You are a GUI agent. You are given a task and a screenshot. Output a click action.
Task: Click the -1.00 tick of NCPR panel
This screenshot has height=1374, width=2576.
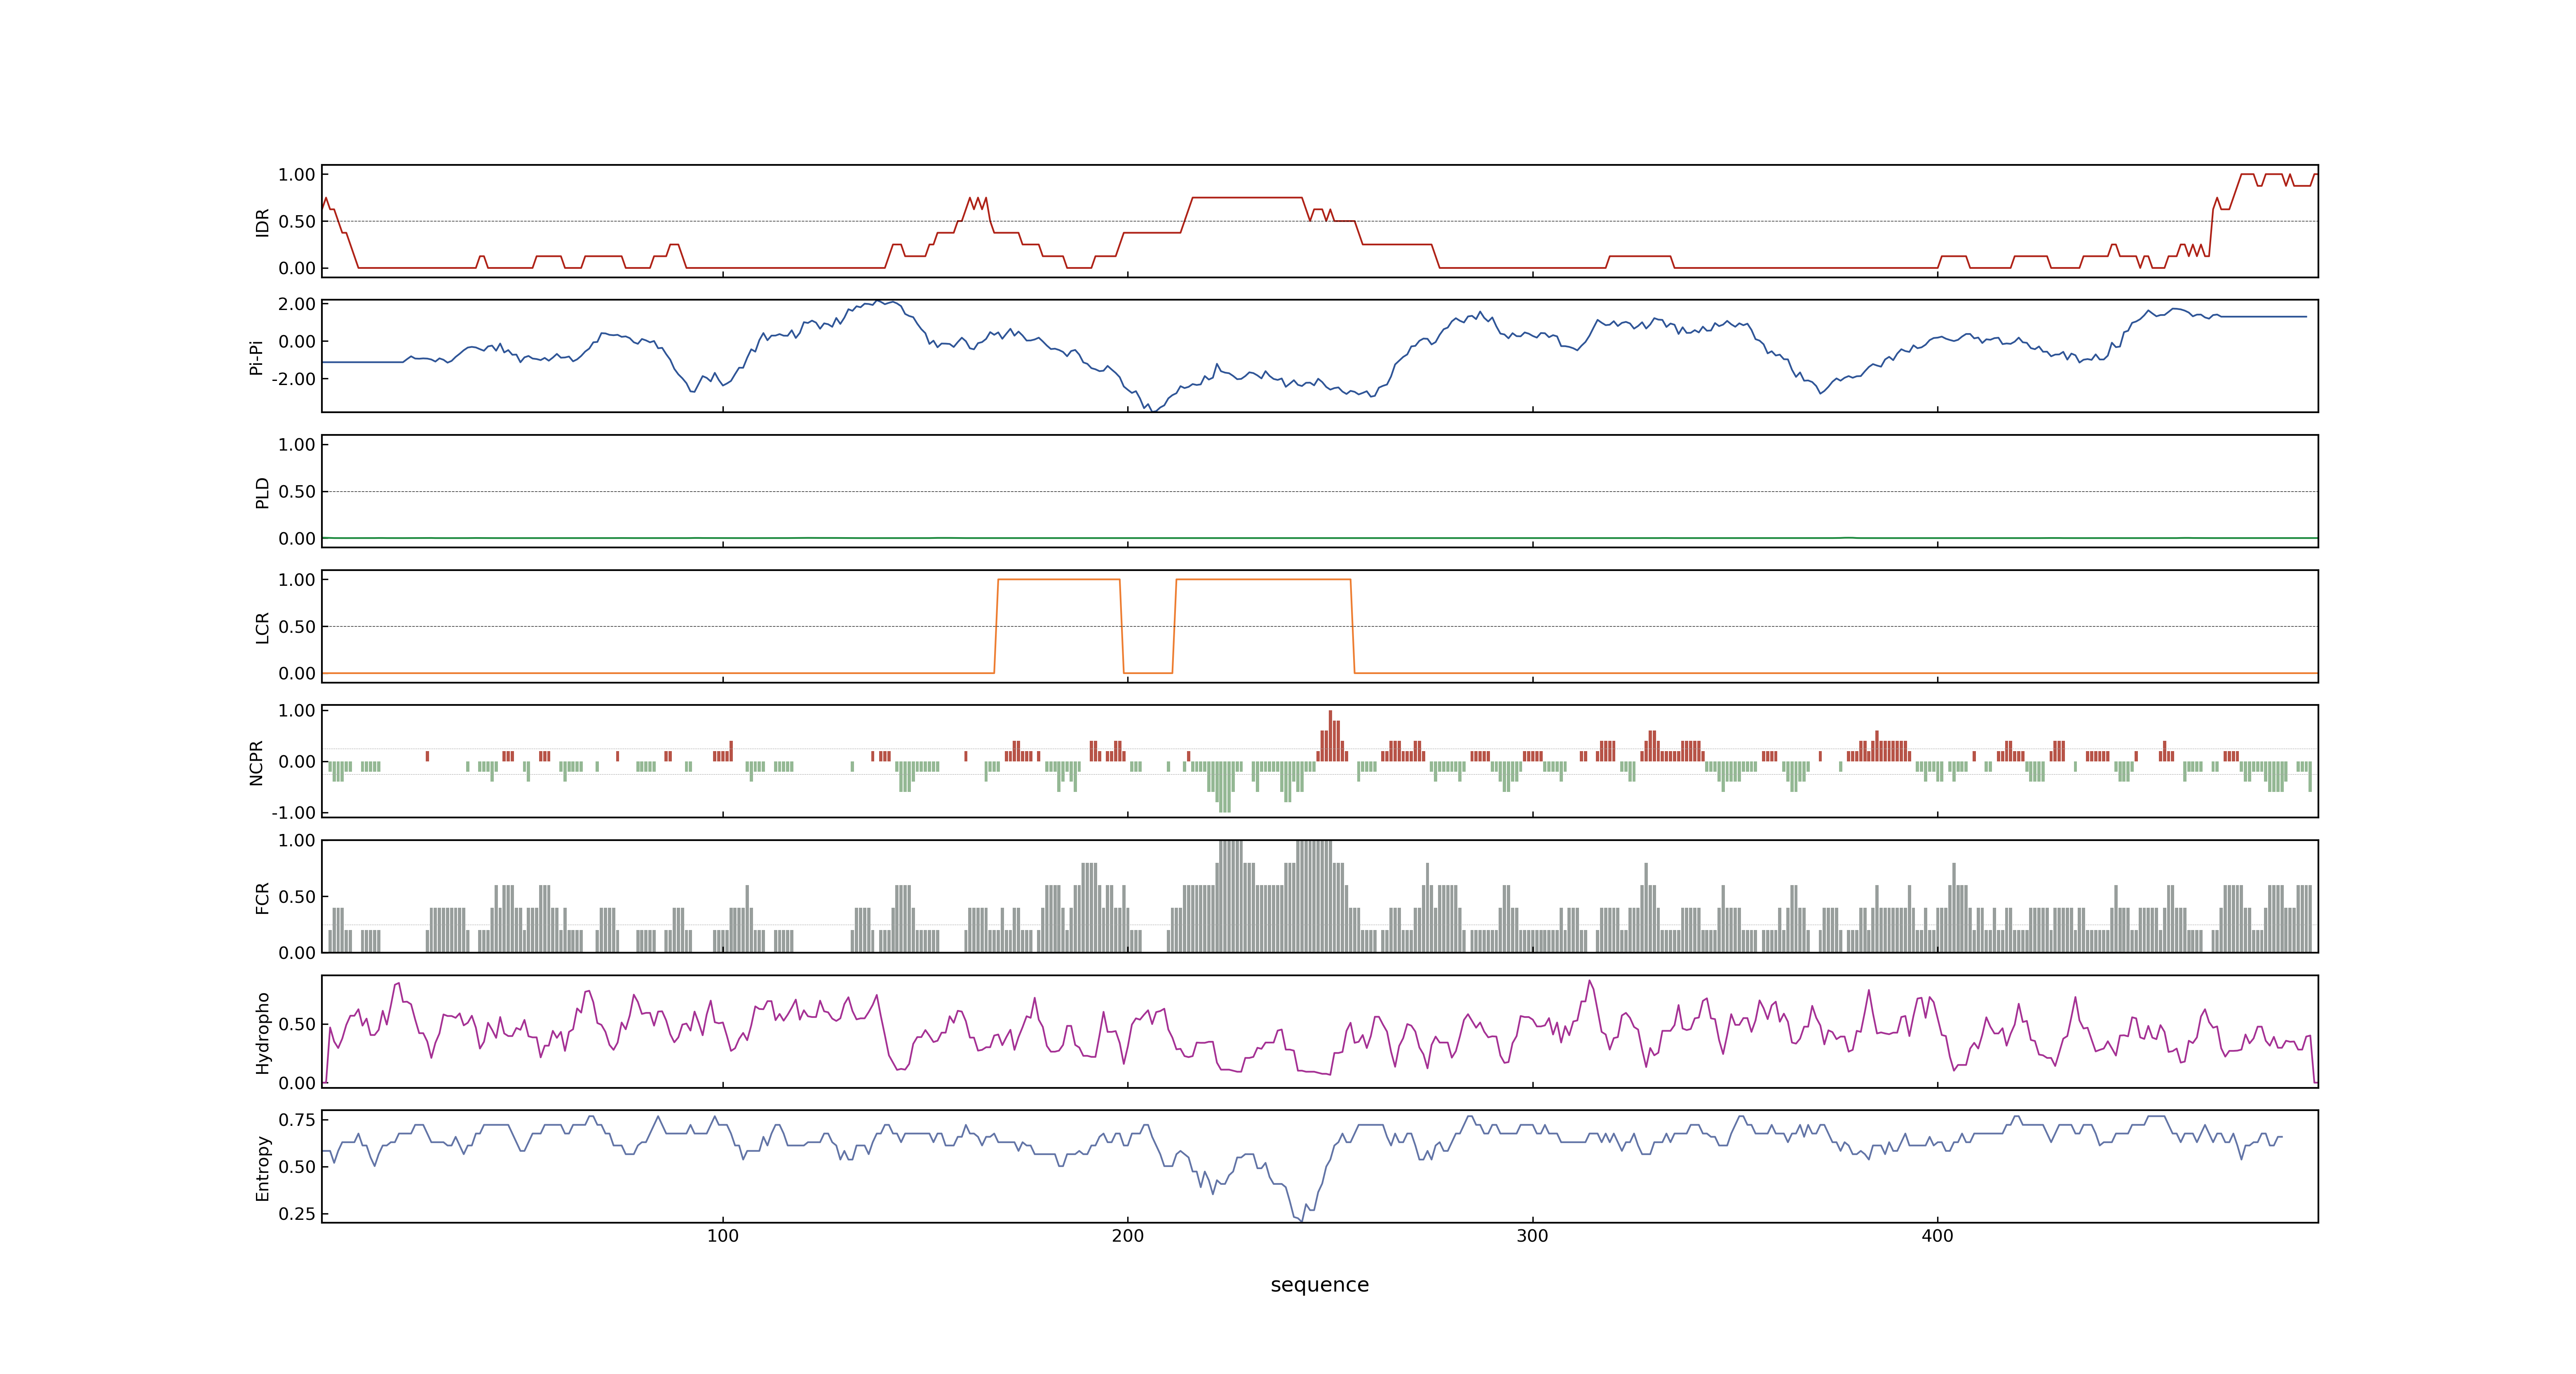[x=293, y=813]
